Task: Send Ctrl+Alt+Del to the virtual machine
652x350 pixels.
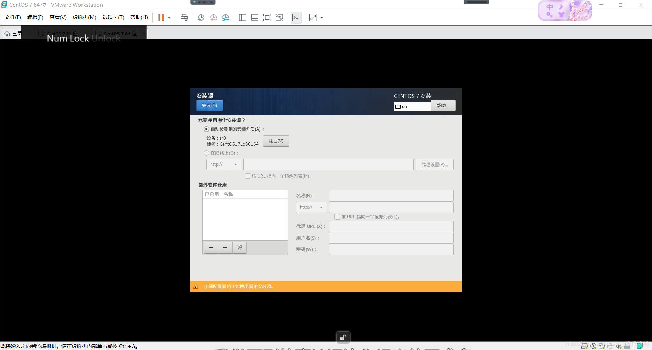Action: pos(184,18)
